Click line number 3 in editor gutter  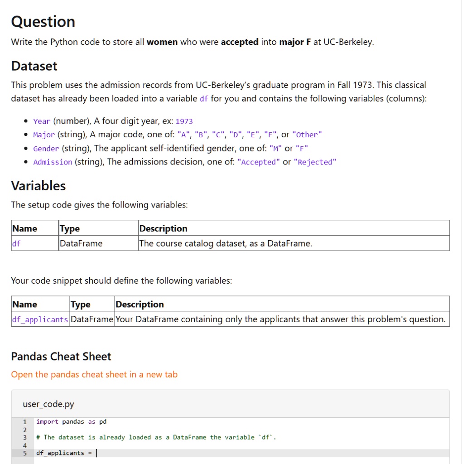pos(25,437)
